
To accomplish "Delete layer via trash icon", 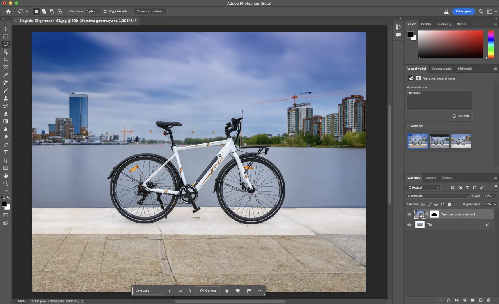I will coord(489,300).
